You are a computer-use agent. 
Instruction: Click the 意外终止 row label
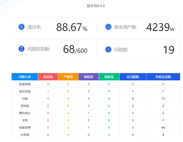25,113
